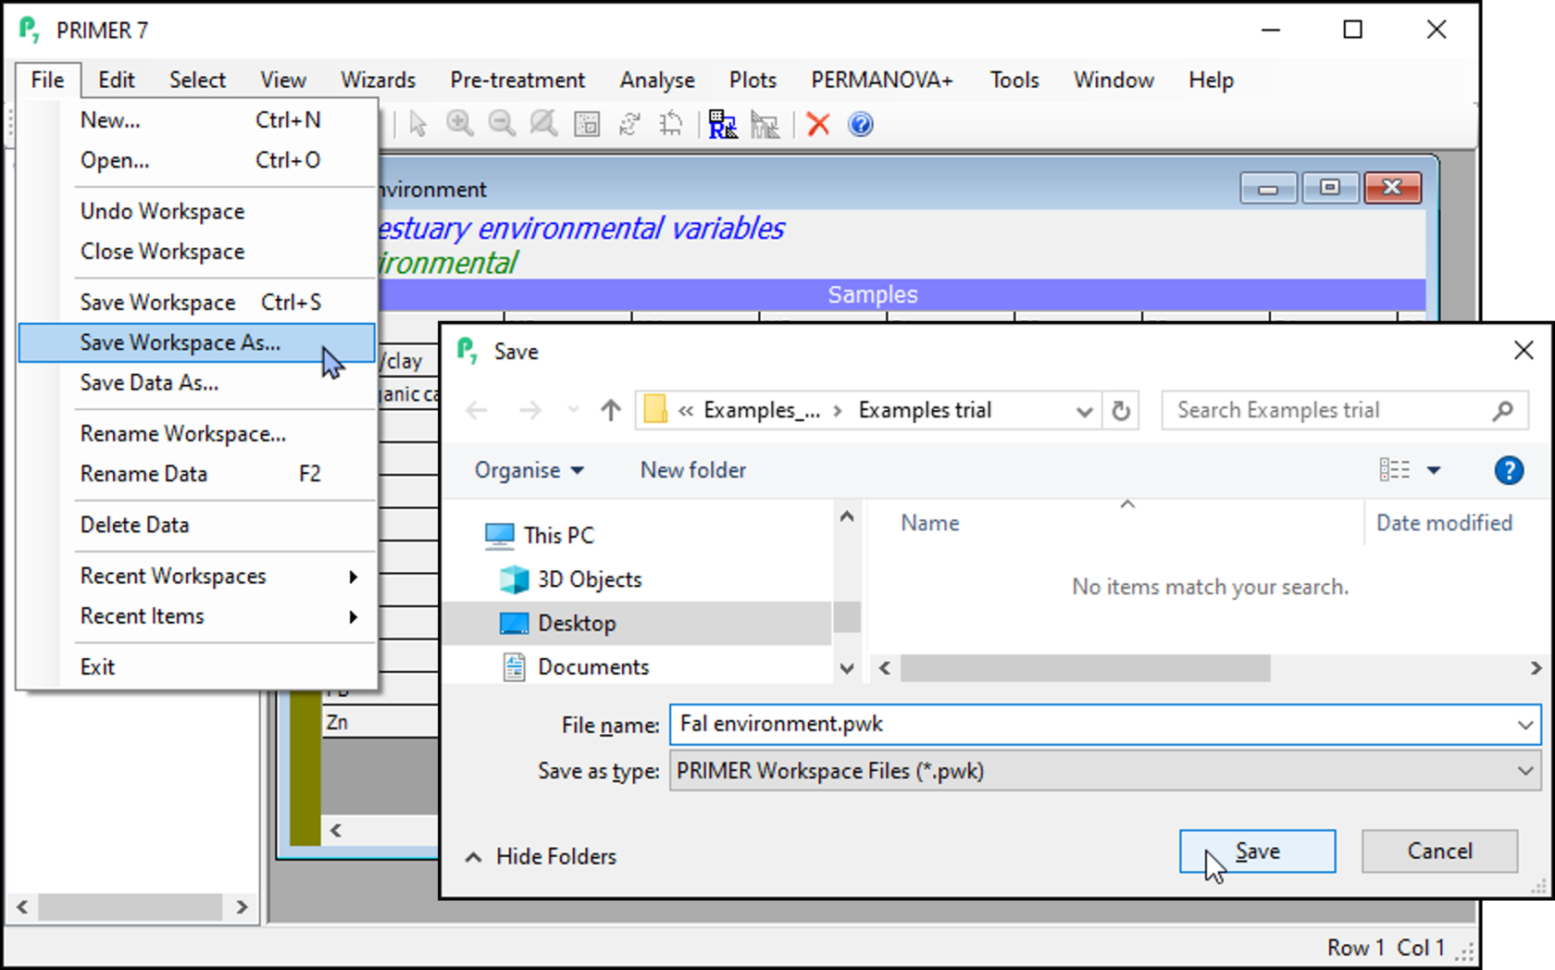This screenshot has height=970, width=1555.
Task: Click the zoom out magnifier icon
Action: (502, 123)
